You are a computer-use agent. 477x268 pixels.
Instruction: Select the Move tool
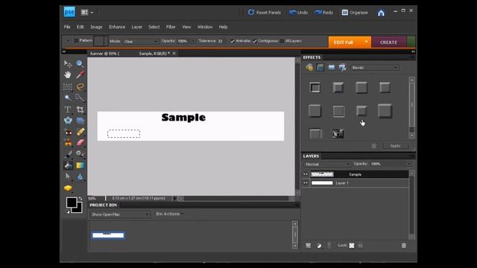click(68, 64)
